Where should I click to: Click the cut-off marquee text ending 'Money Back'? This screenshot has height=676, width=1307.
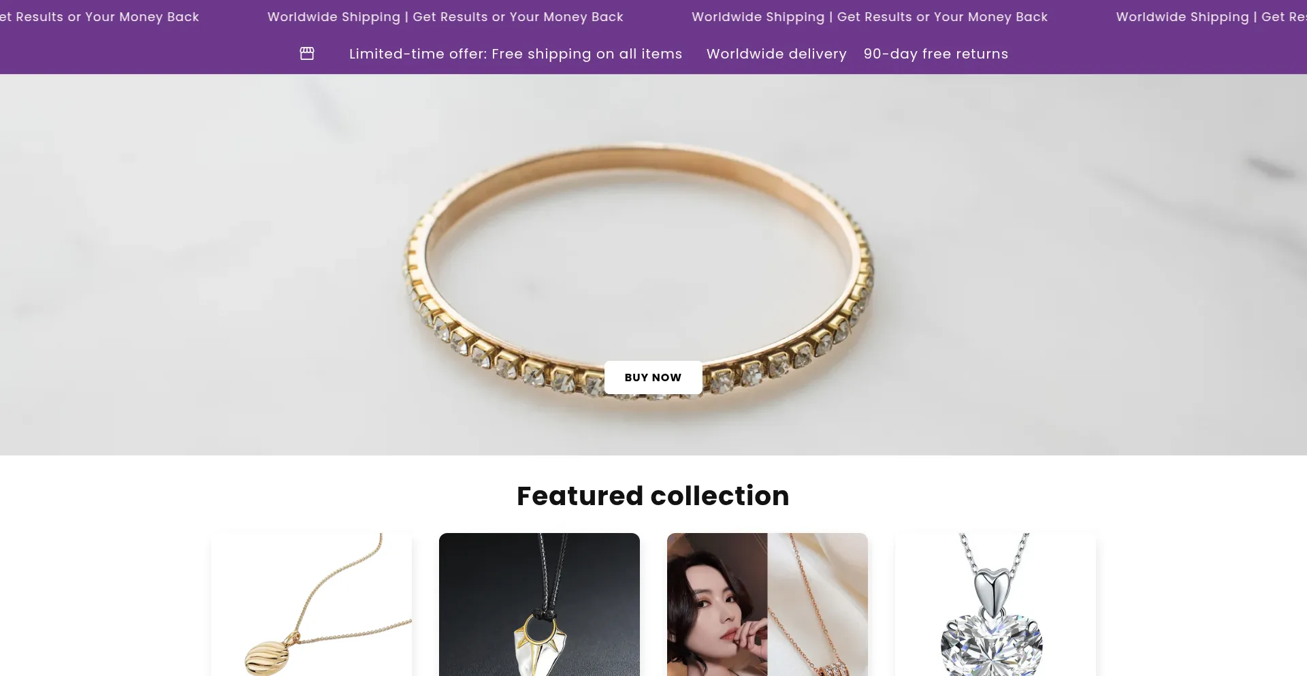99,16
